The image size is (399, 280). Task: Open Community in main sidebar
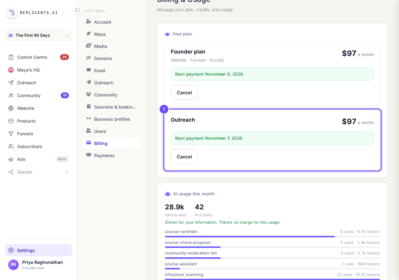(x=38, y=96)
